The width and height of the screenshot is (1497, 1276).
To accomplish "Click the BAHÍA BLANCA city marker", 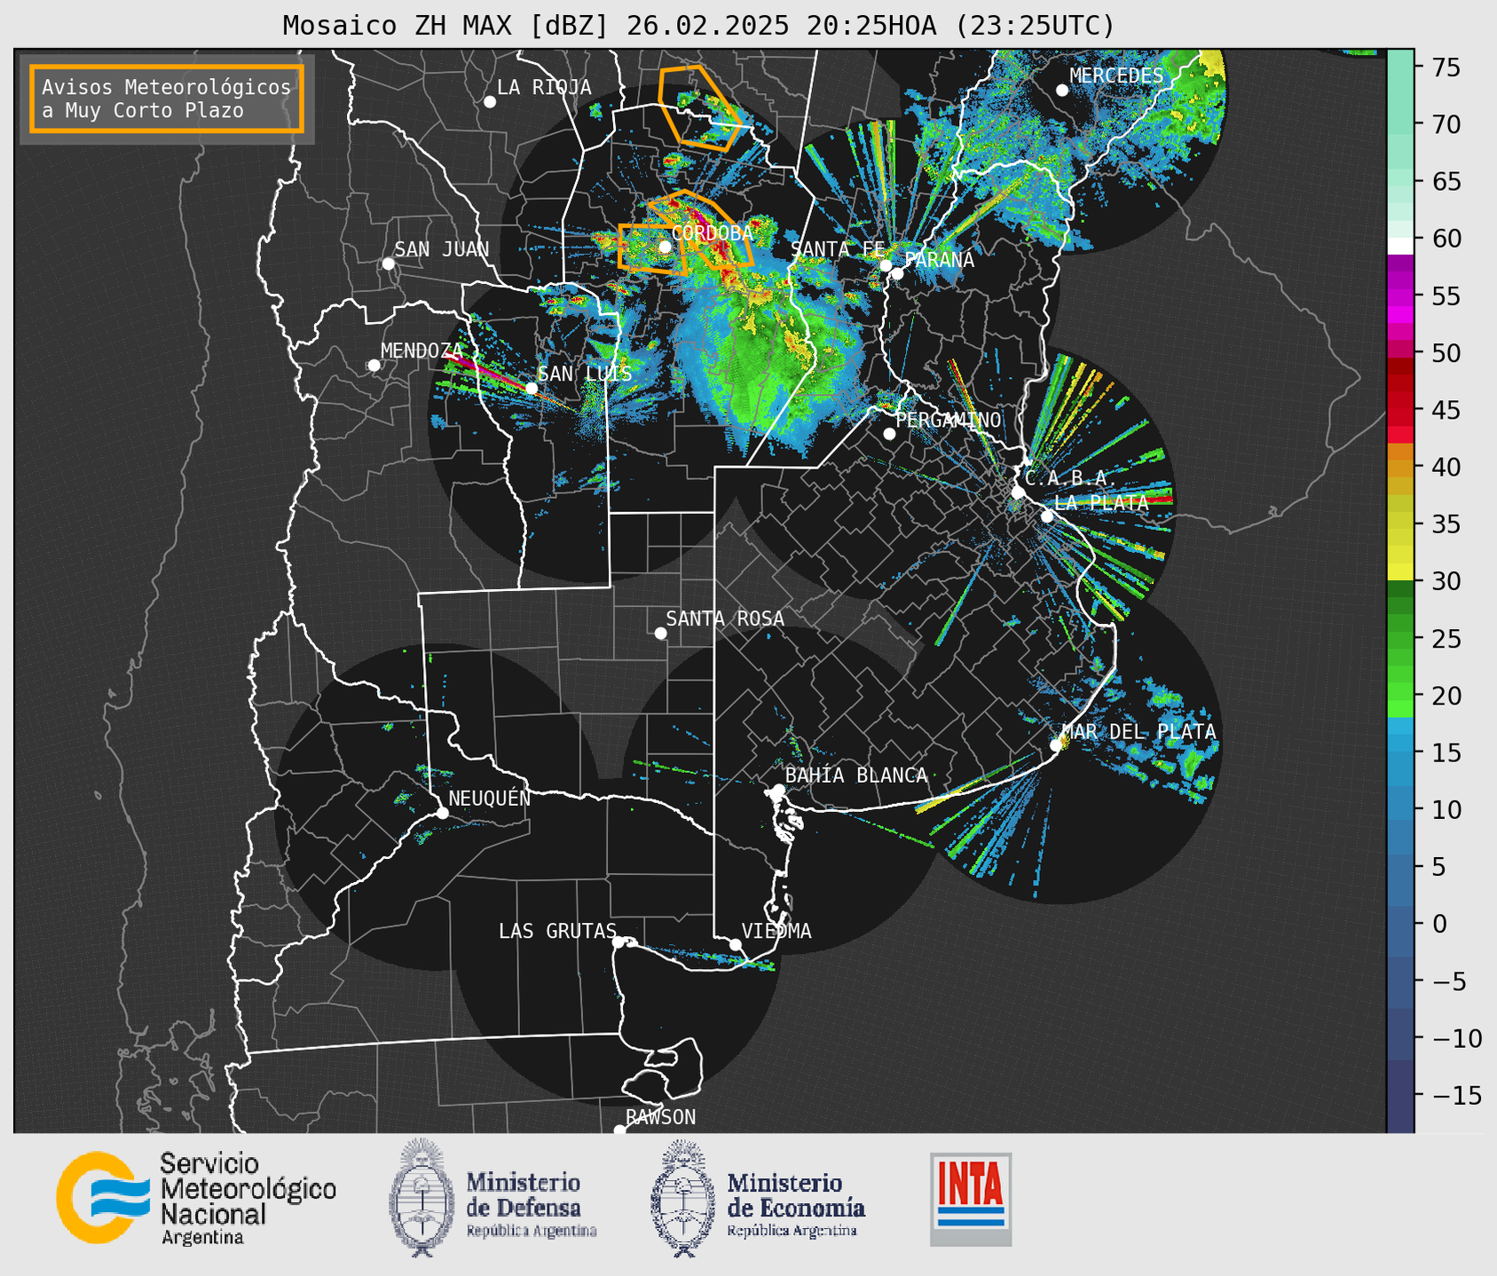I will (778, 790).
